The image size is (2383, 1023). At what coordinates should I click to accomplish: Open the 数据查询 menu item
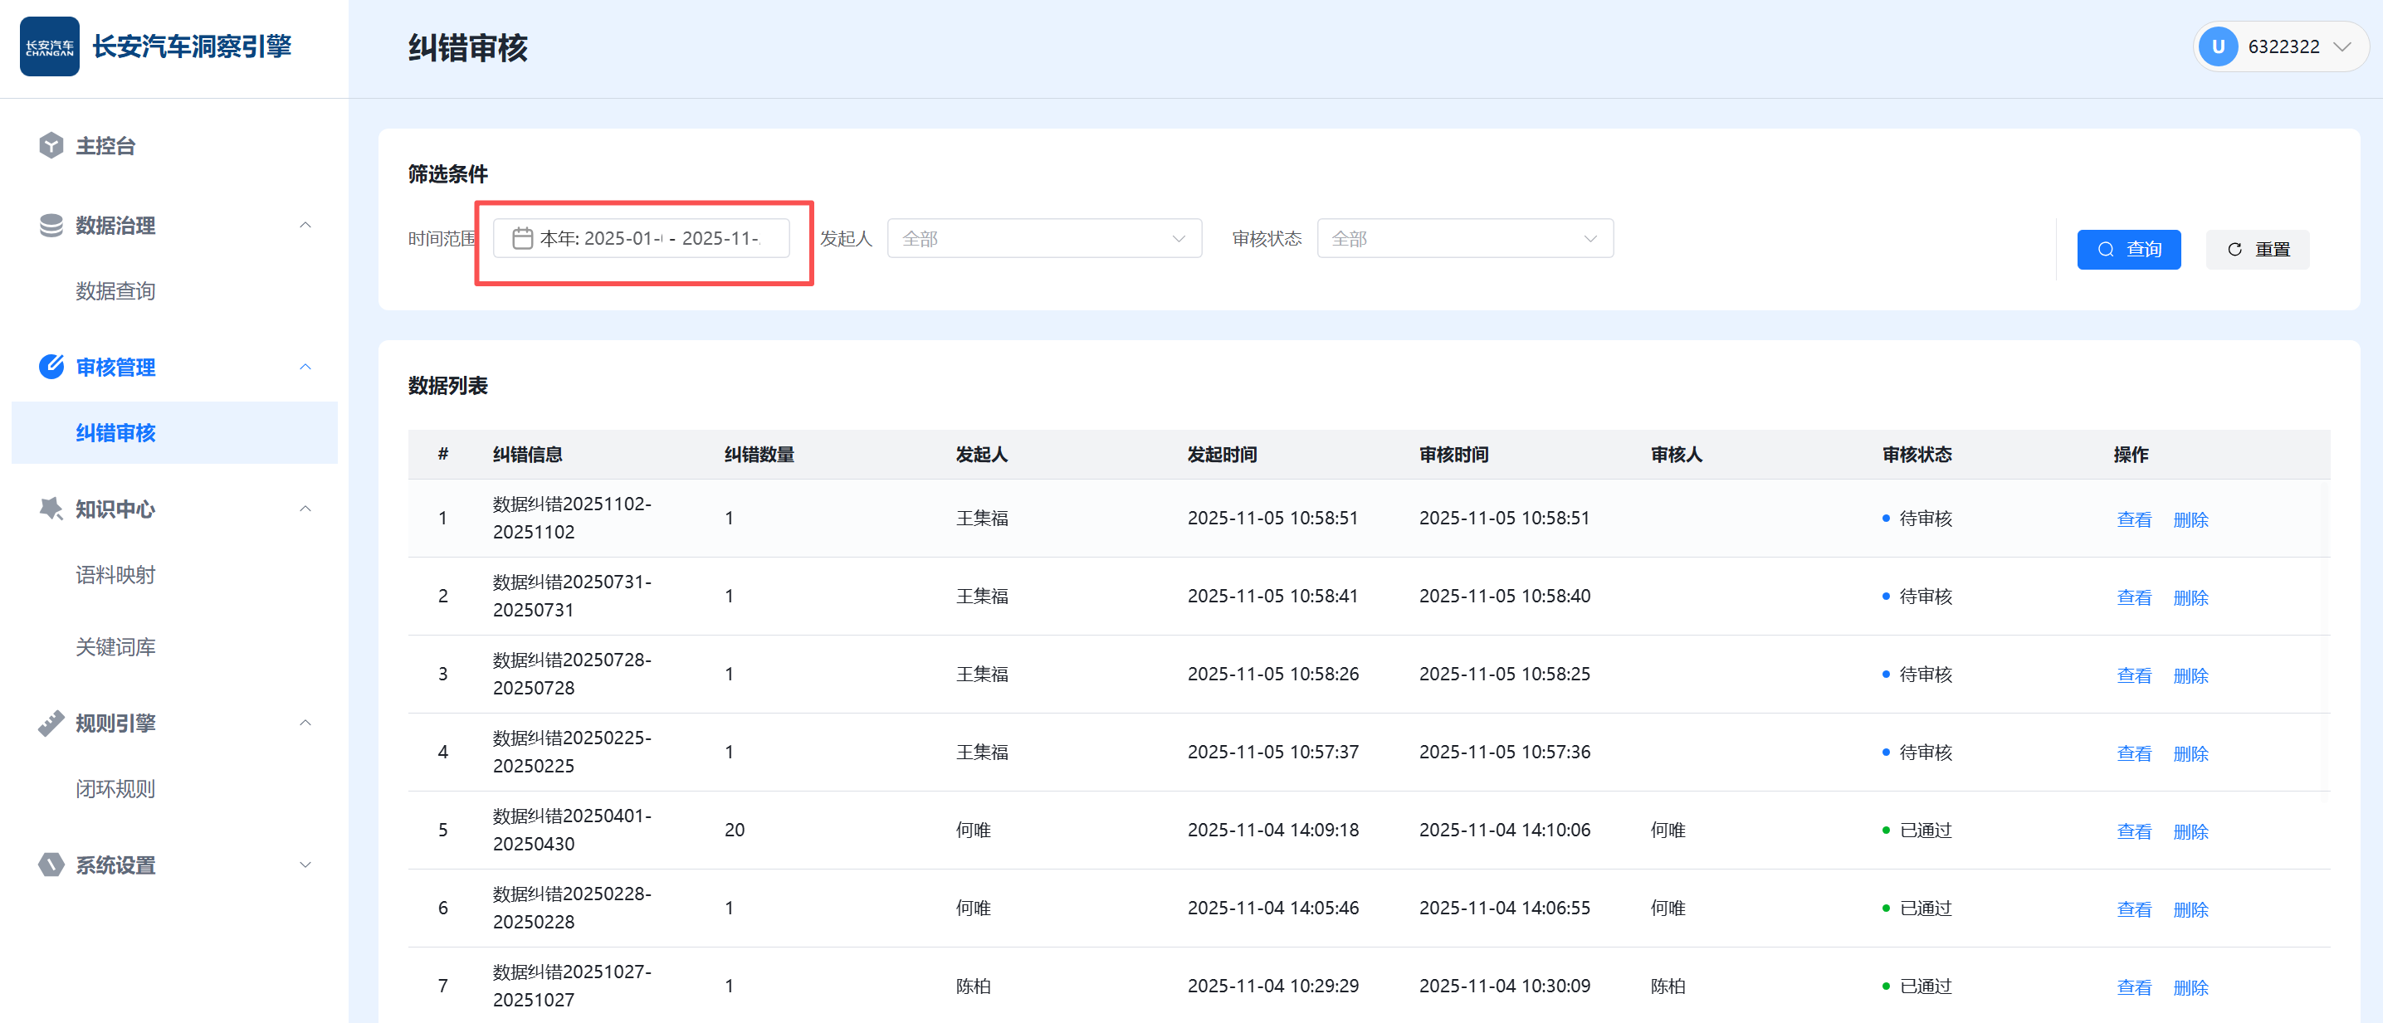click(x=115, y=290)
